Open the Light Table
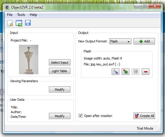 60,71
